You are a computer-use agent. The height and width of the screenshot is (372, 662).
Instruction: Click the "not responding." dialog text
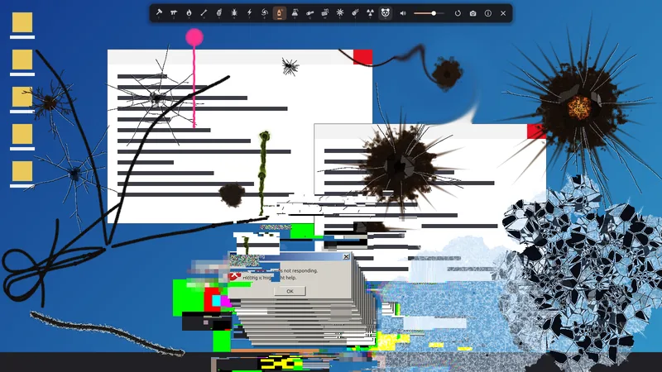click(300, 271)
